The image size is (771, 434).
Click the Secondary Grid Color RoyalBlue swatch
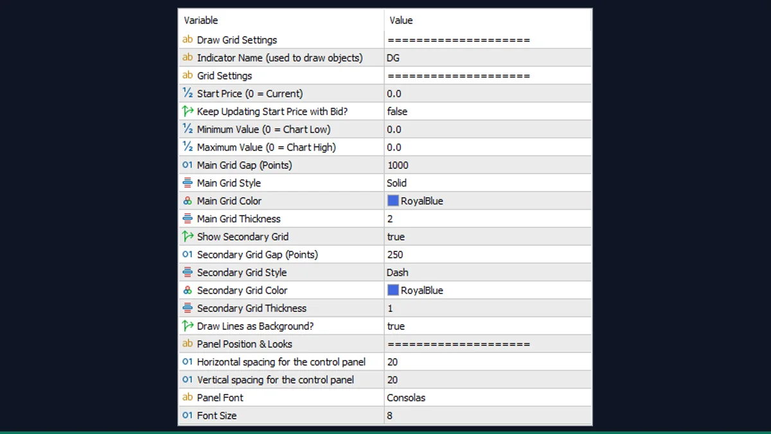[x=393, y=290]
